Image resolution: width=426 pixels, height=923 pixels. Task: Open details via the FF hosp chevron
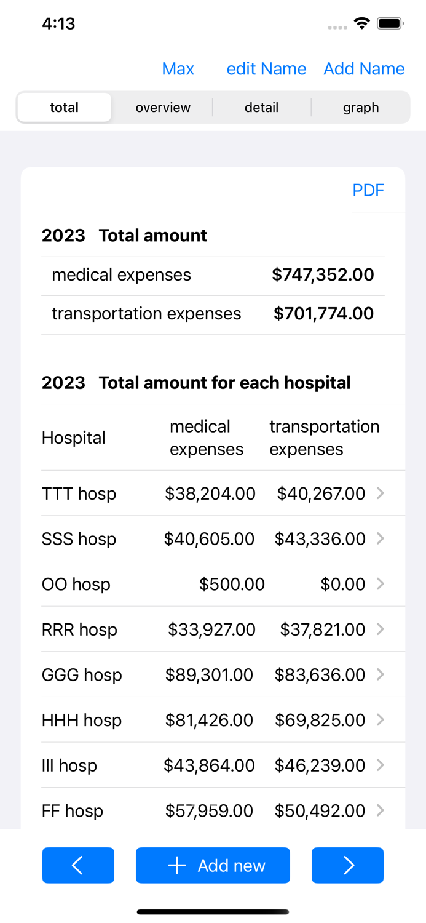tap(381, 810)
